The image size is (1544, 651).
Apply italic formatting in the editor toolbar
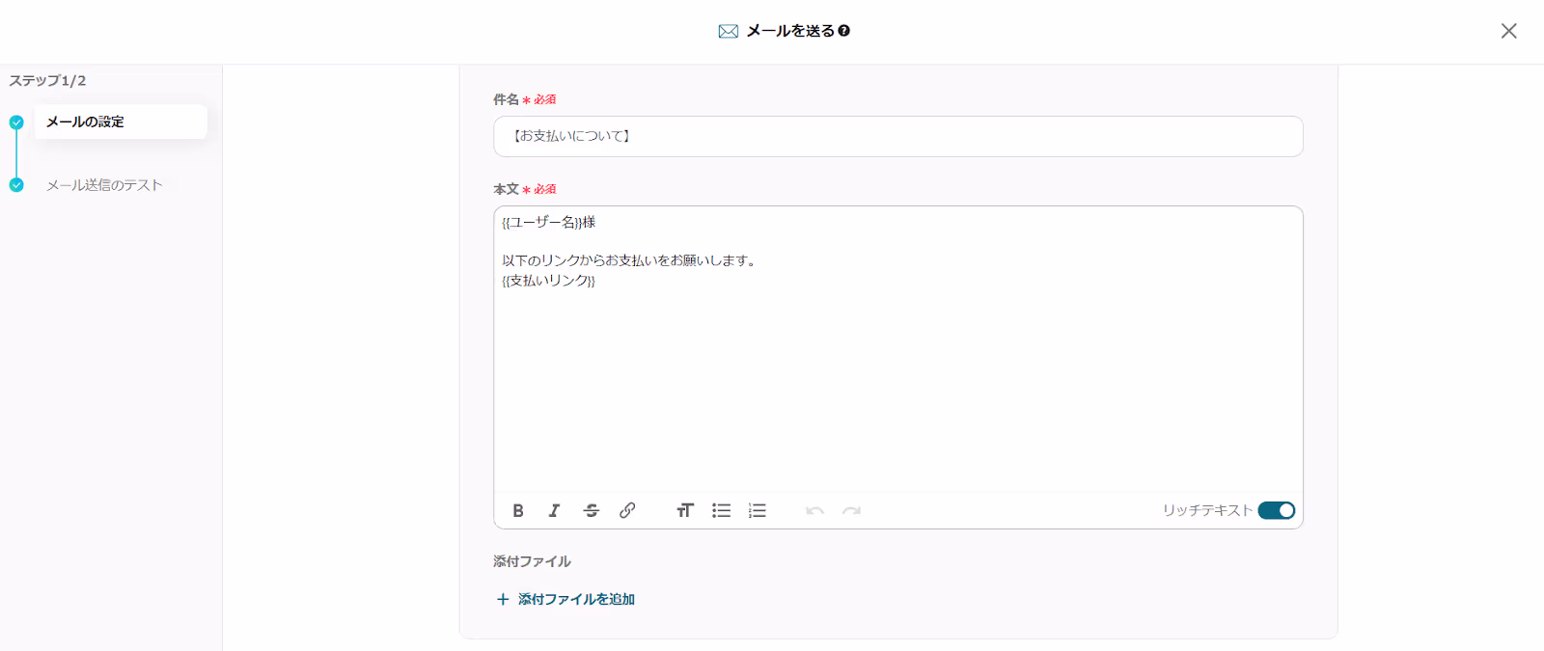coord(554,510)
